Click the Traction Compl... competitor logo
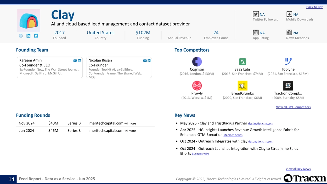 [288, 86]
